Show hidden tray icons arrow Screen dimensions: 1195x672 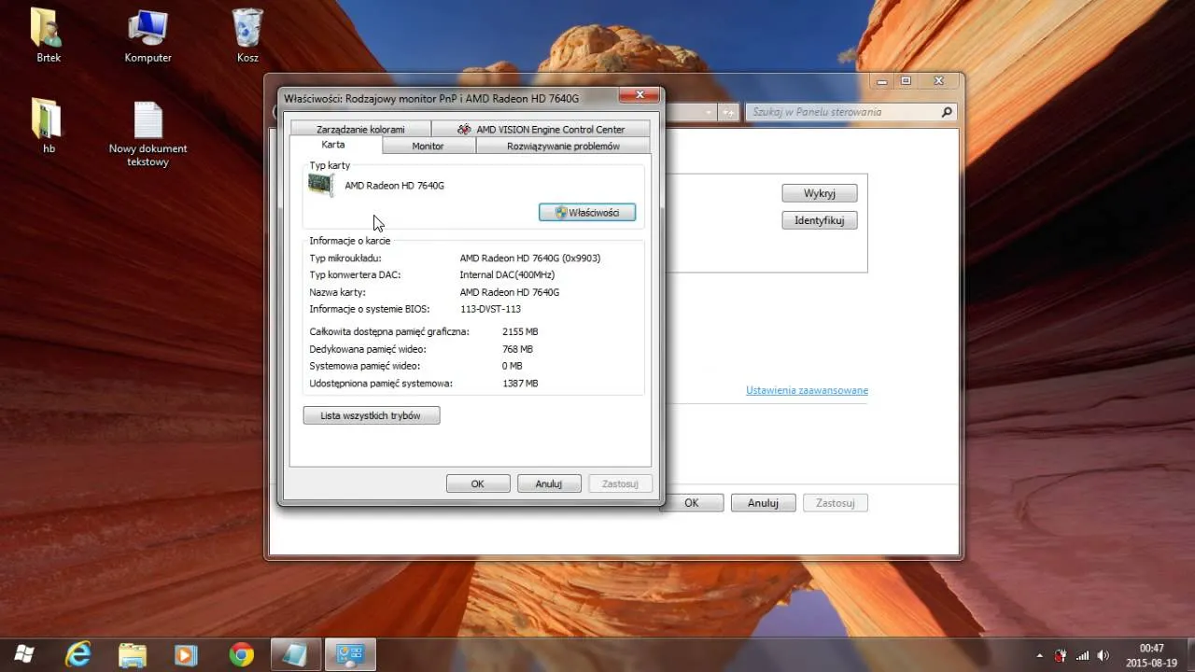click(1040, 655)
